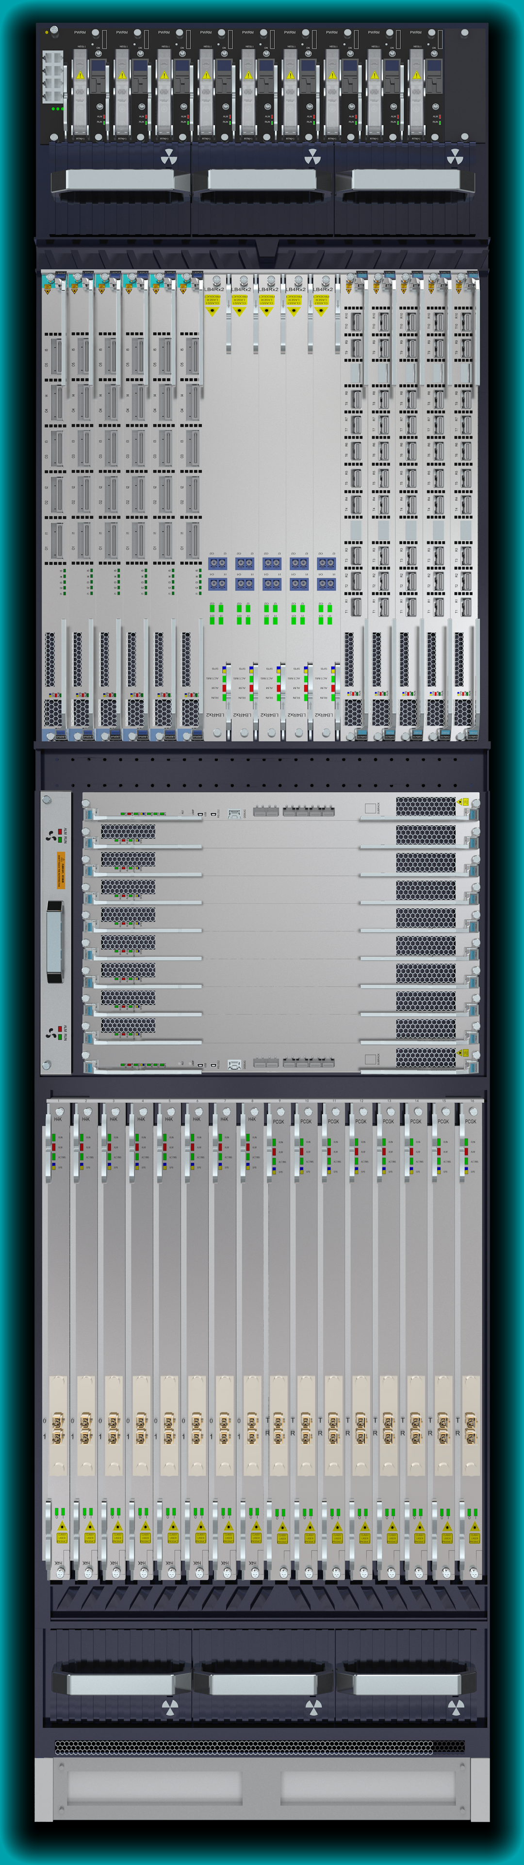
Task: Click the rightmost LB4Rx2 label at card top
Action: [323, 289]
